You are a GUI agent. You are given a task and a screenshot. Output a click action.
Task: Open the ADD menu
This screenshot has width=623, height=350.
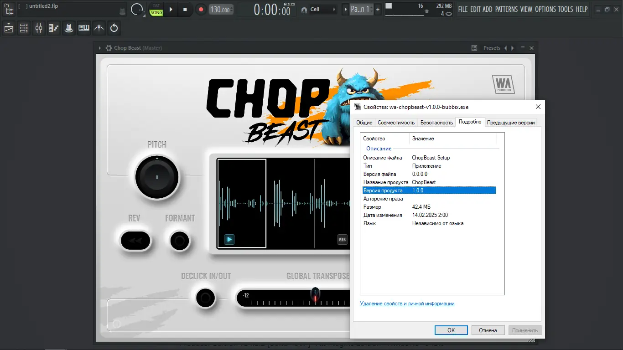[x=488, y=9]
